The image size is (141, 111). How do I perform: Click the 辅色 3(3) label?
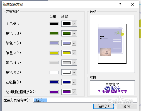click(x=14, y=53)
